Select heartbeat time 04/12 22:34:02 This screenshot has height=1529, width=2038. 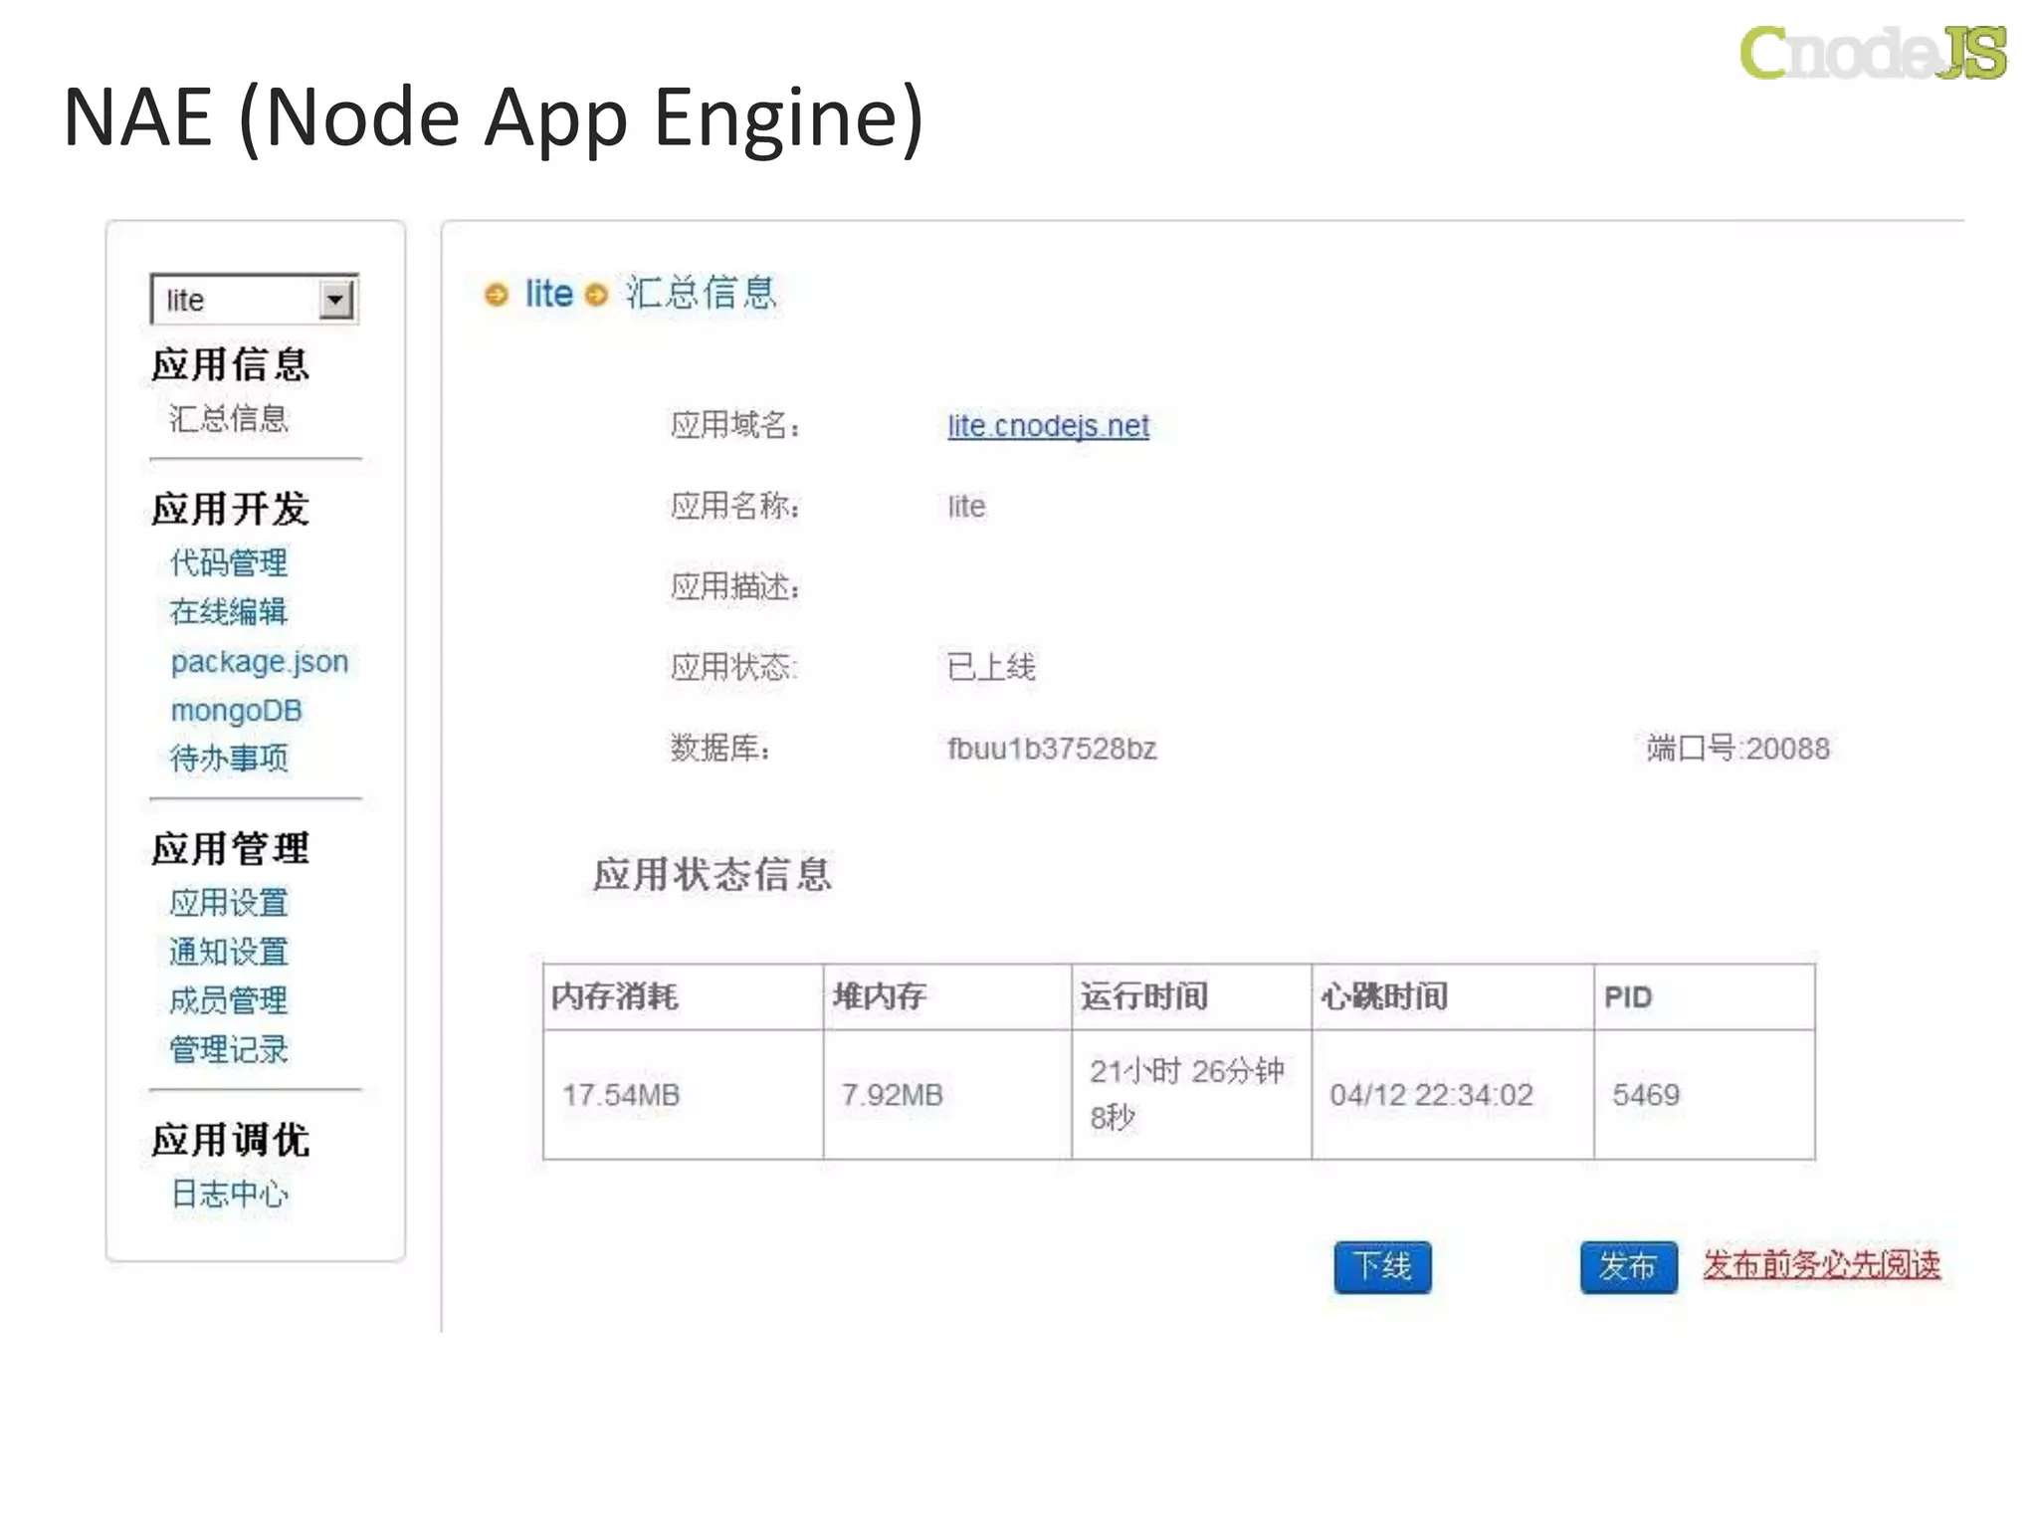[x=1431, y=1095]
